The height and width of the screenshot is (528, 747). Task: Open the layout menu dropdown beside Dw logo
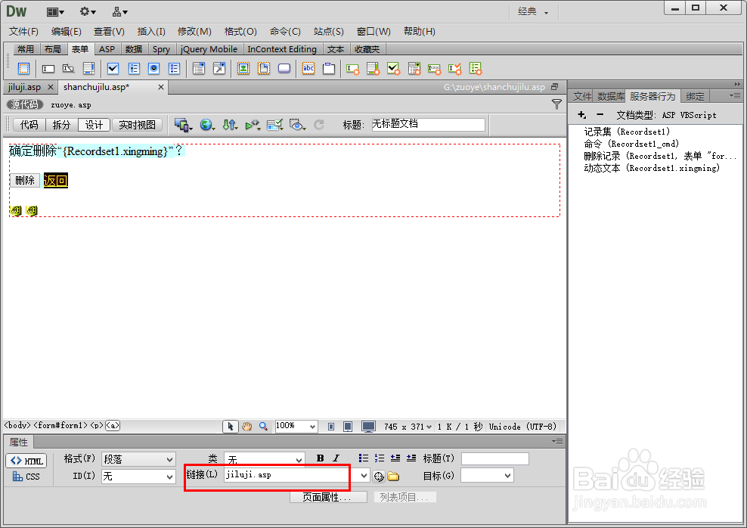coord(56,12)
